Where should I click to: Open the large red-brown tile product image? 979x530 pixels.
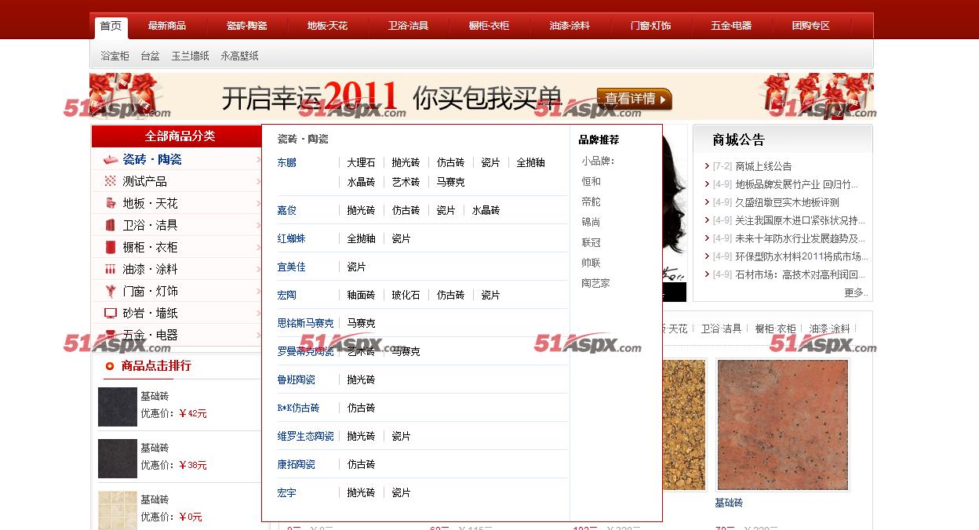point(783,425)
